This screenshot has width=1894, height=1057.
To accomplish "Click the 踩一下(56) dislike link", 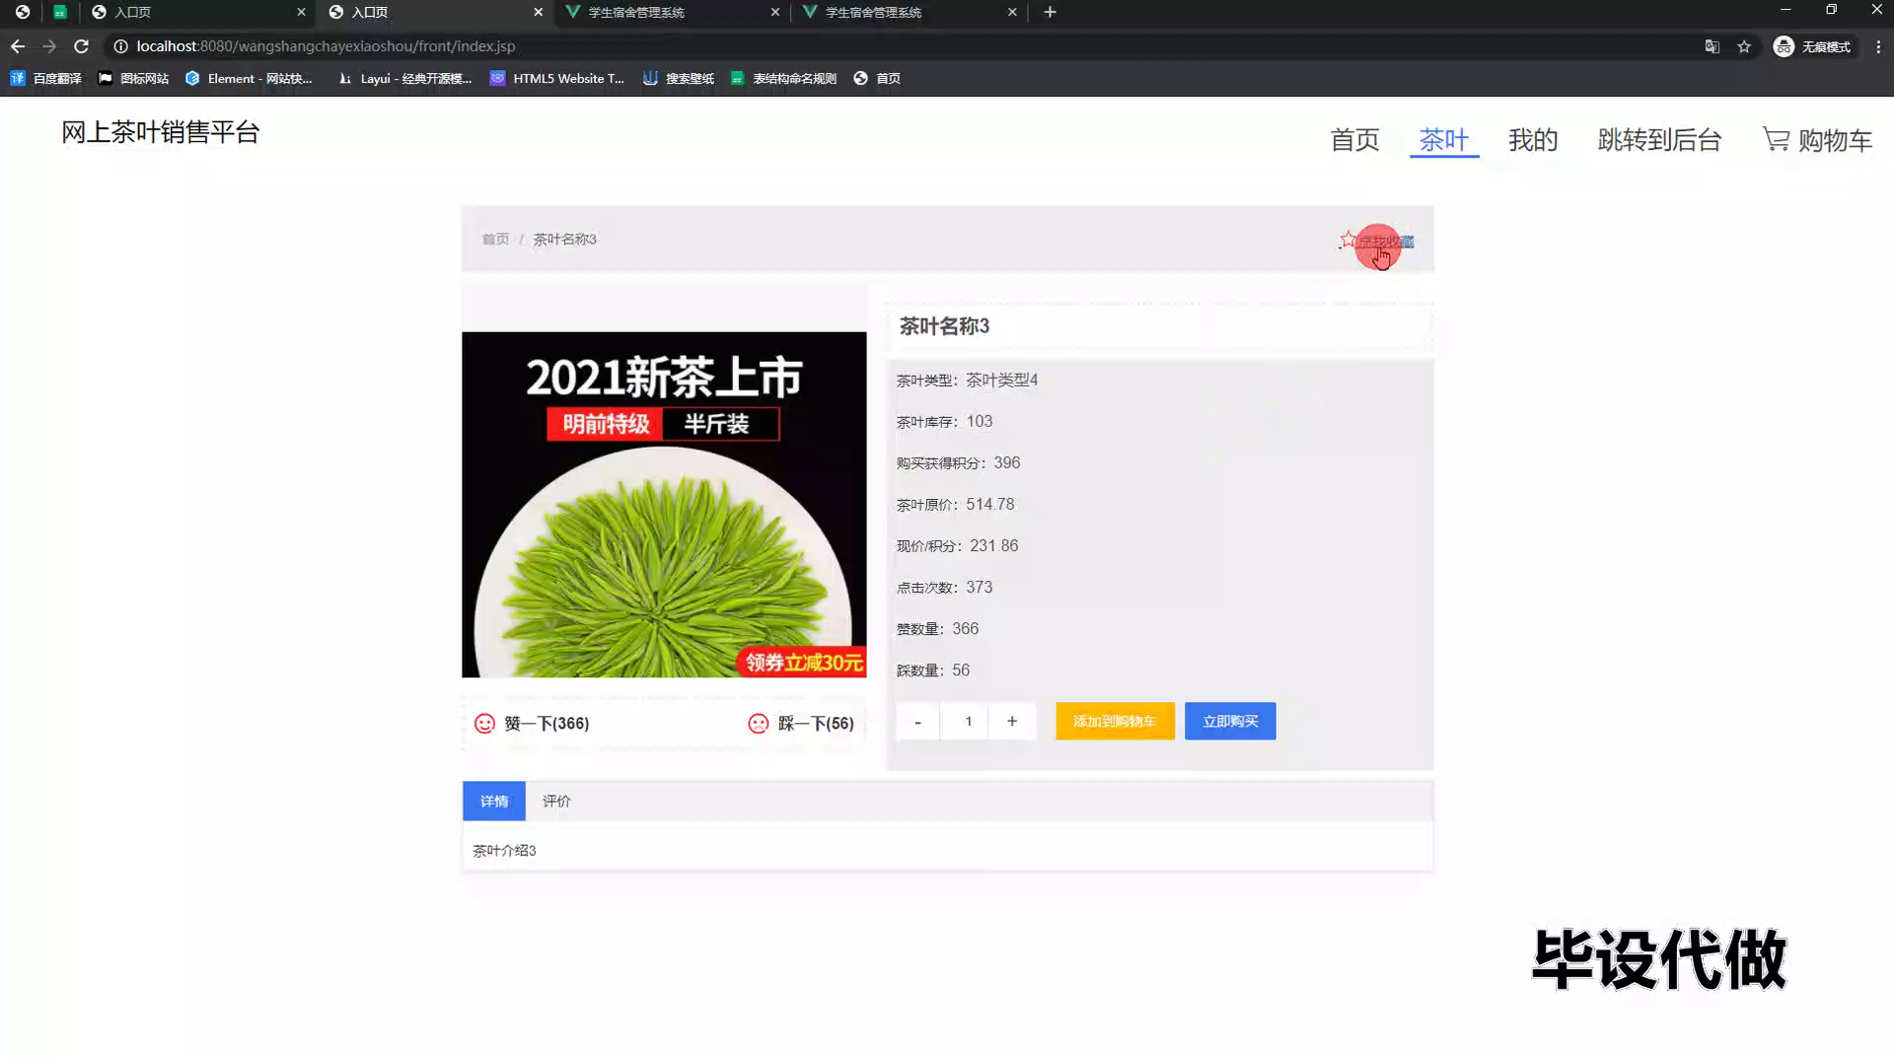I will point(816,724).
